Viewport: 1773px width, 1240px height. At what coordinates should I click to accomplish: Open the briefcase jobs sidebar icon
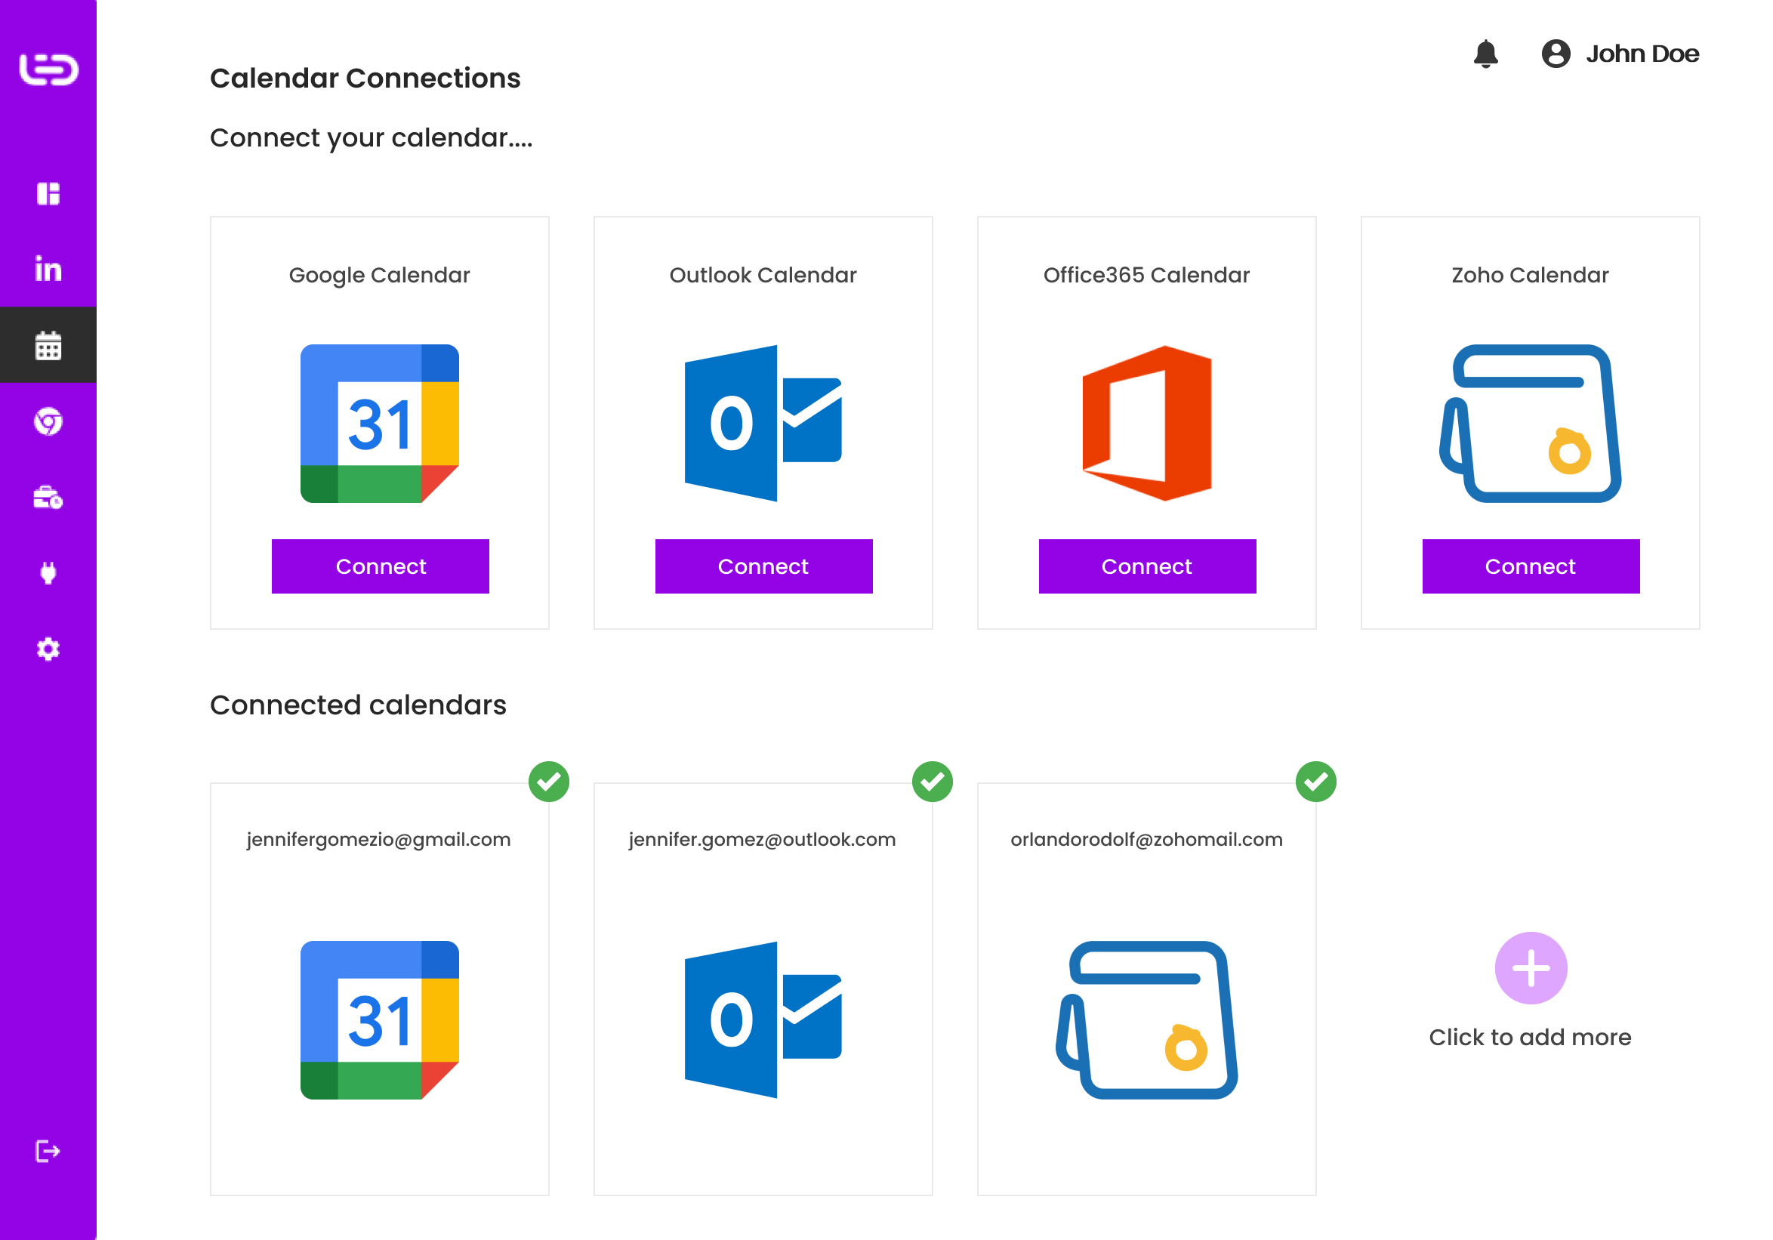[48, 497]
